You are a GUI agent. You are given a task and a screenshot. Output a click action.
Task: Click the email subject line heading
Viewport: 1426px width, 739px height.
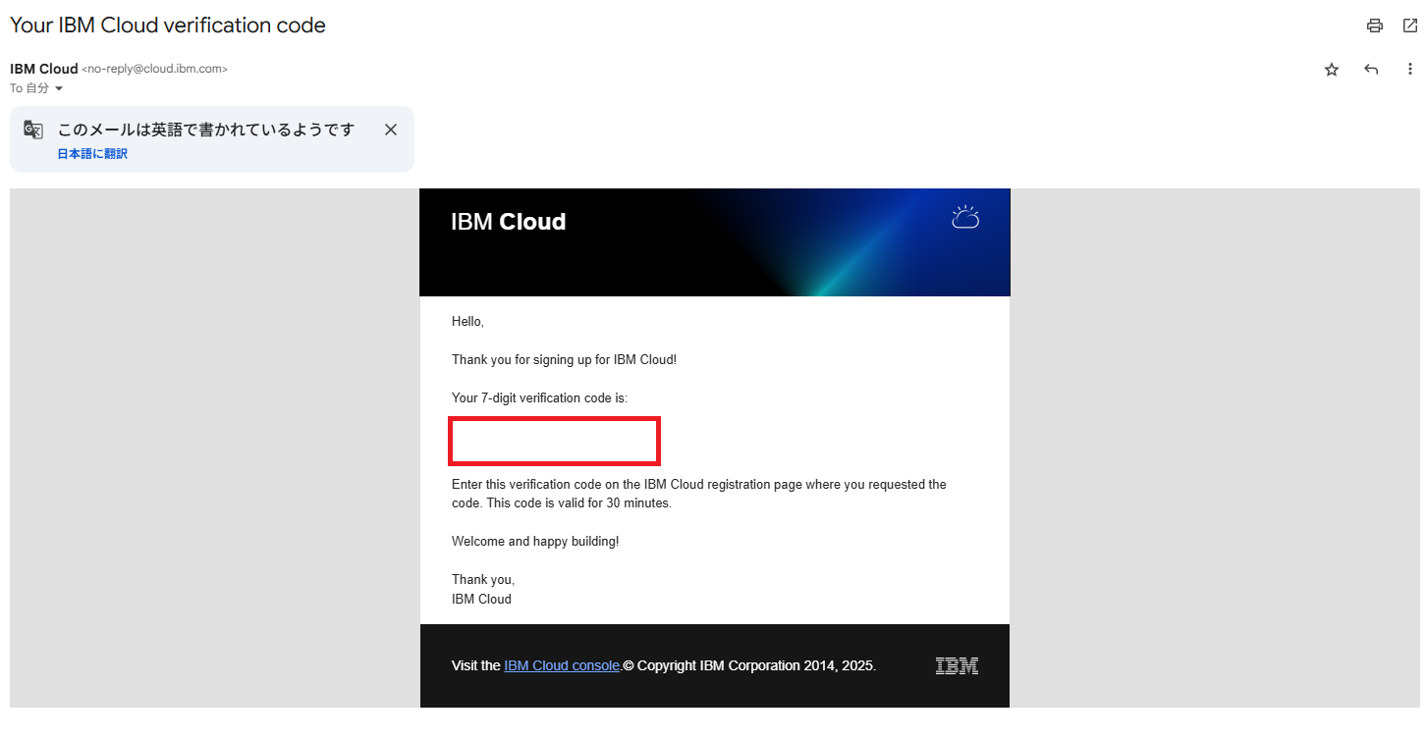(168, 26)
